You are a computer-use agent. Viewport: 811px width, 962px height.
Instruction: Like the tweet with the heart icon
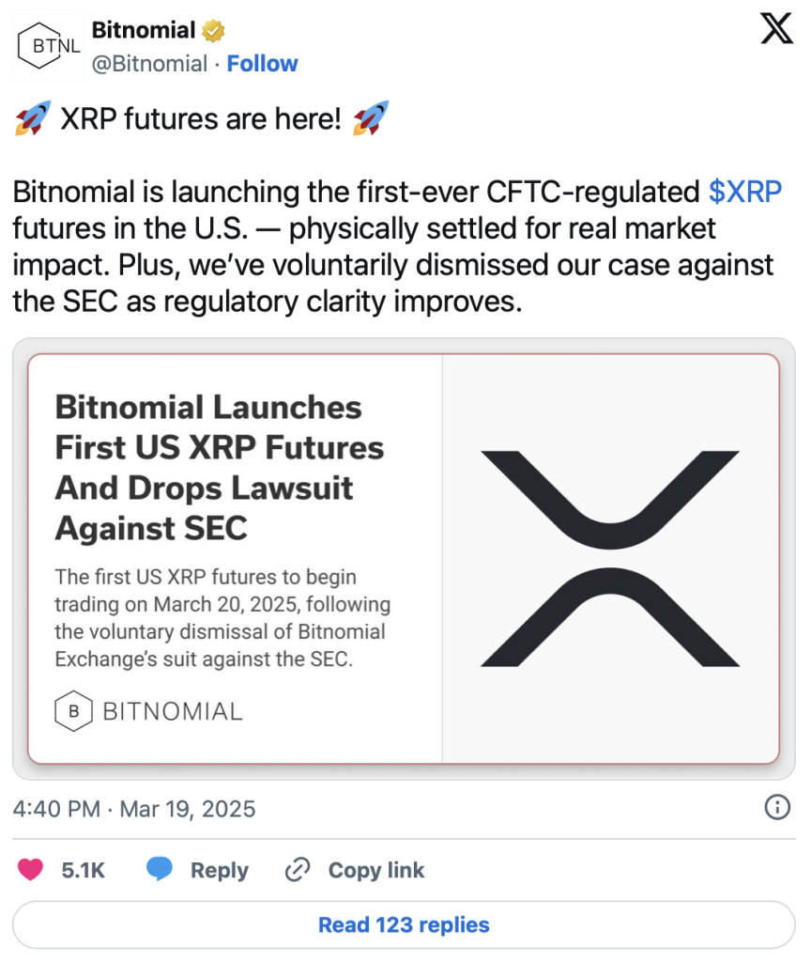[30, 869]
